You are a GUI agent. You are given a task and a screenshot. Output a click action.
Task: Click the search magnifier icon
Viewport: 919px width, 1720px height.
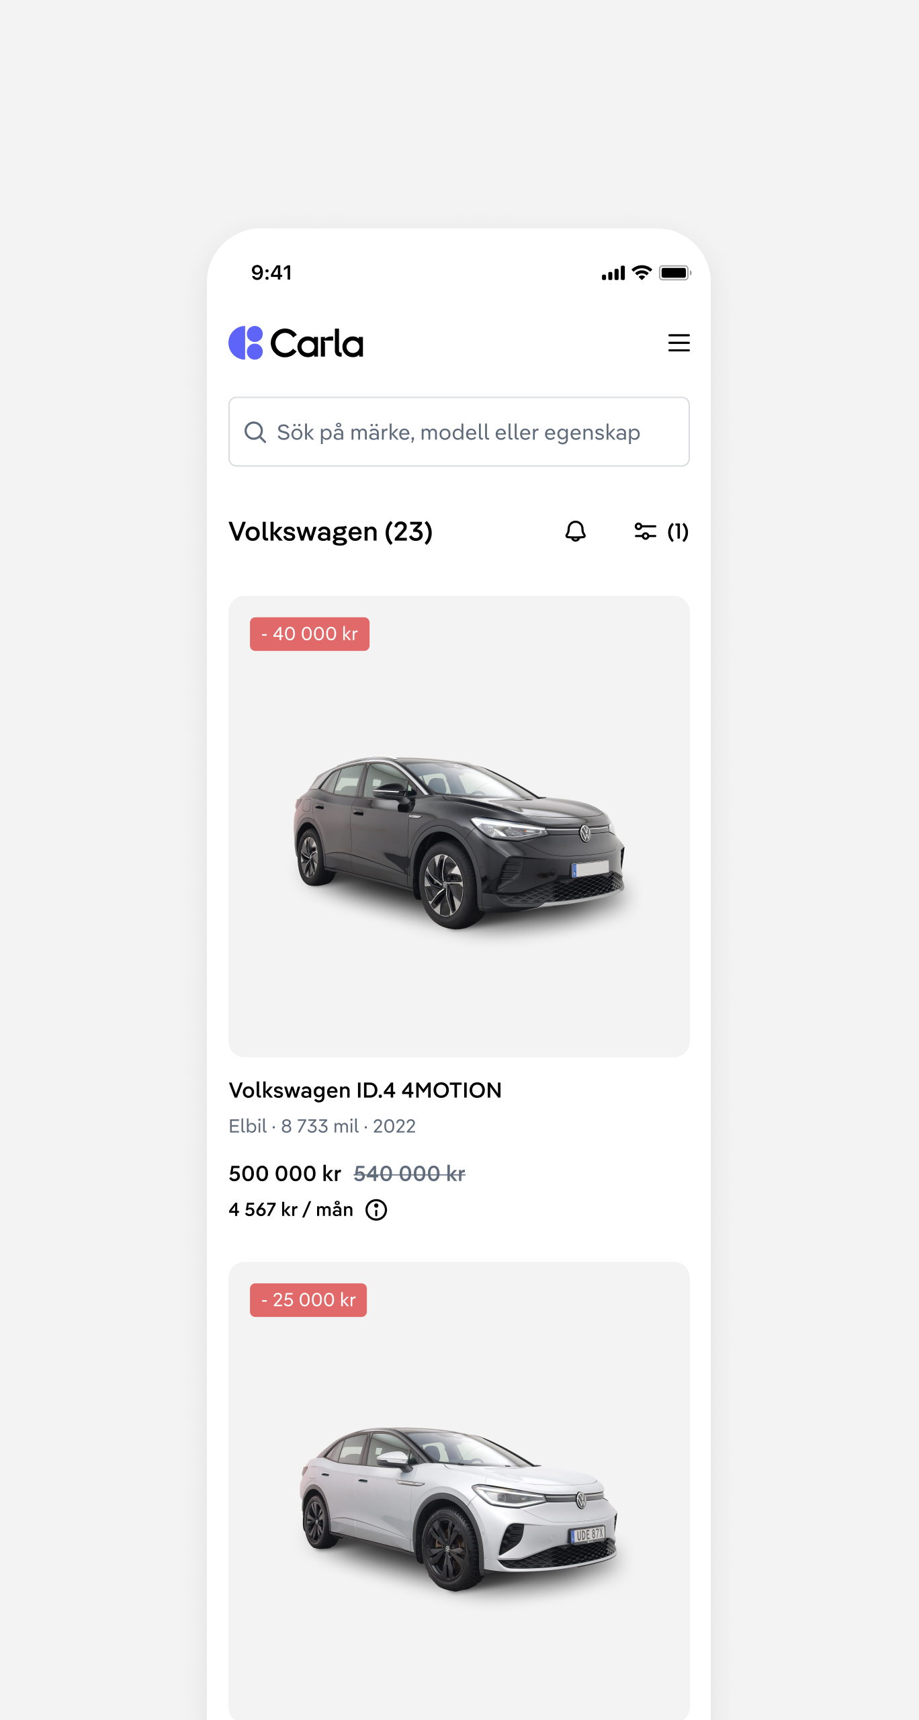point(255,432)
